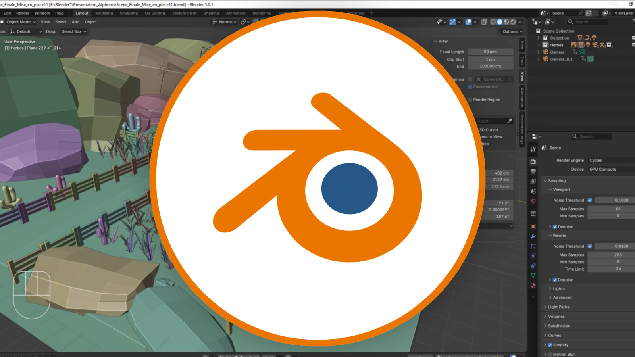Toggle the Passepartout checkbox

click(x=470, y=87)
